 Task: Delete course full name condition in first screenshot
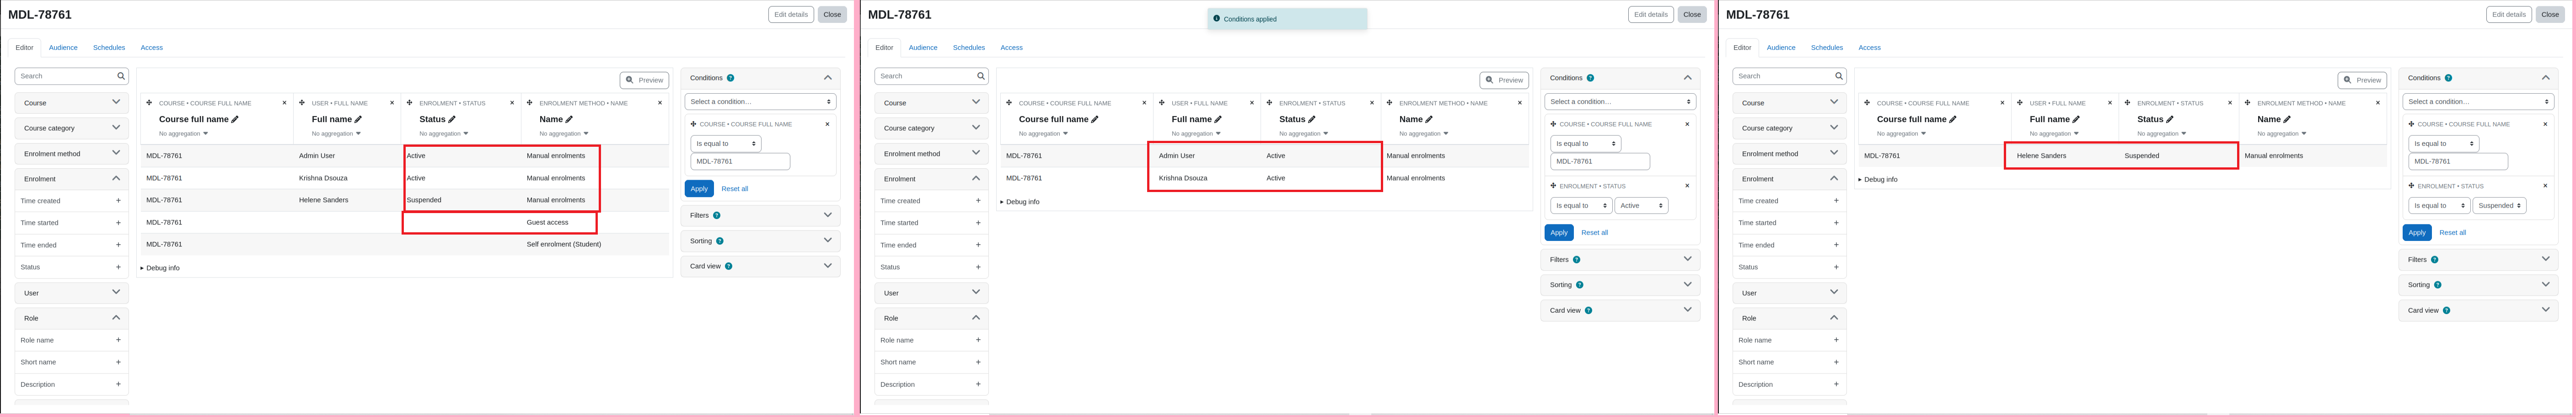click(x=827, y=124)
